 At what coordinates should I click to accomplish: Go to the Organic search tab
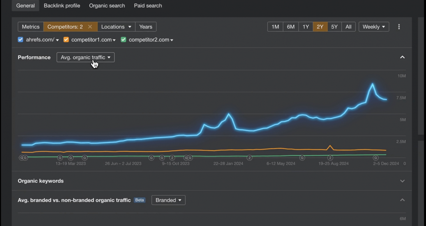107,6
